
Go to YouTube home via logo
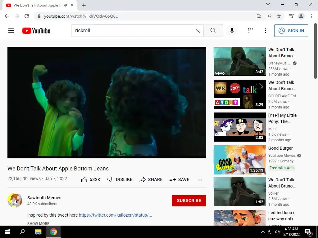[x=36, y=31]
